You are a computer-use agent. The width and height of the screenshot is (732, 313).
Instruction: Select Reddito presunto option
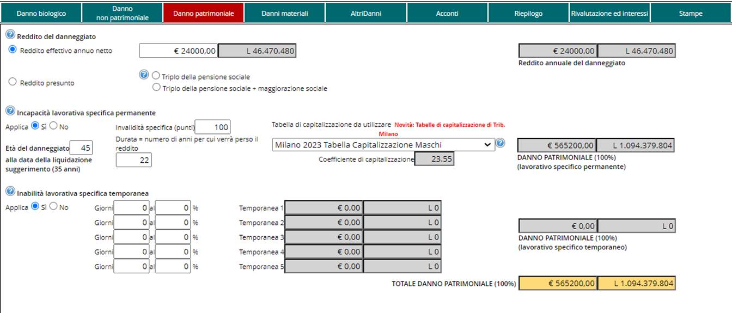tap(13, 82)
